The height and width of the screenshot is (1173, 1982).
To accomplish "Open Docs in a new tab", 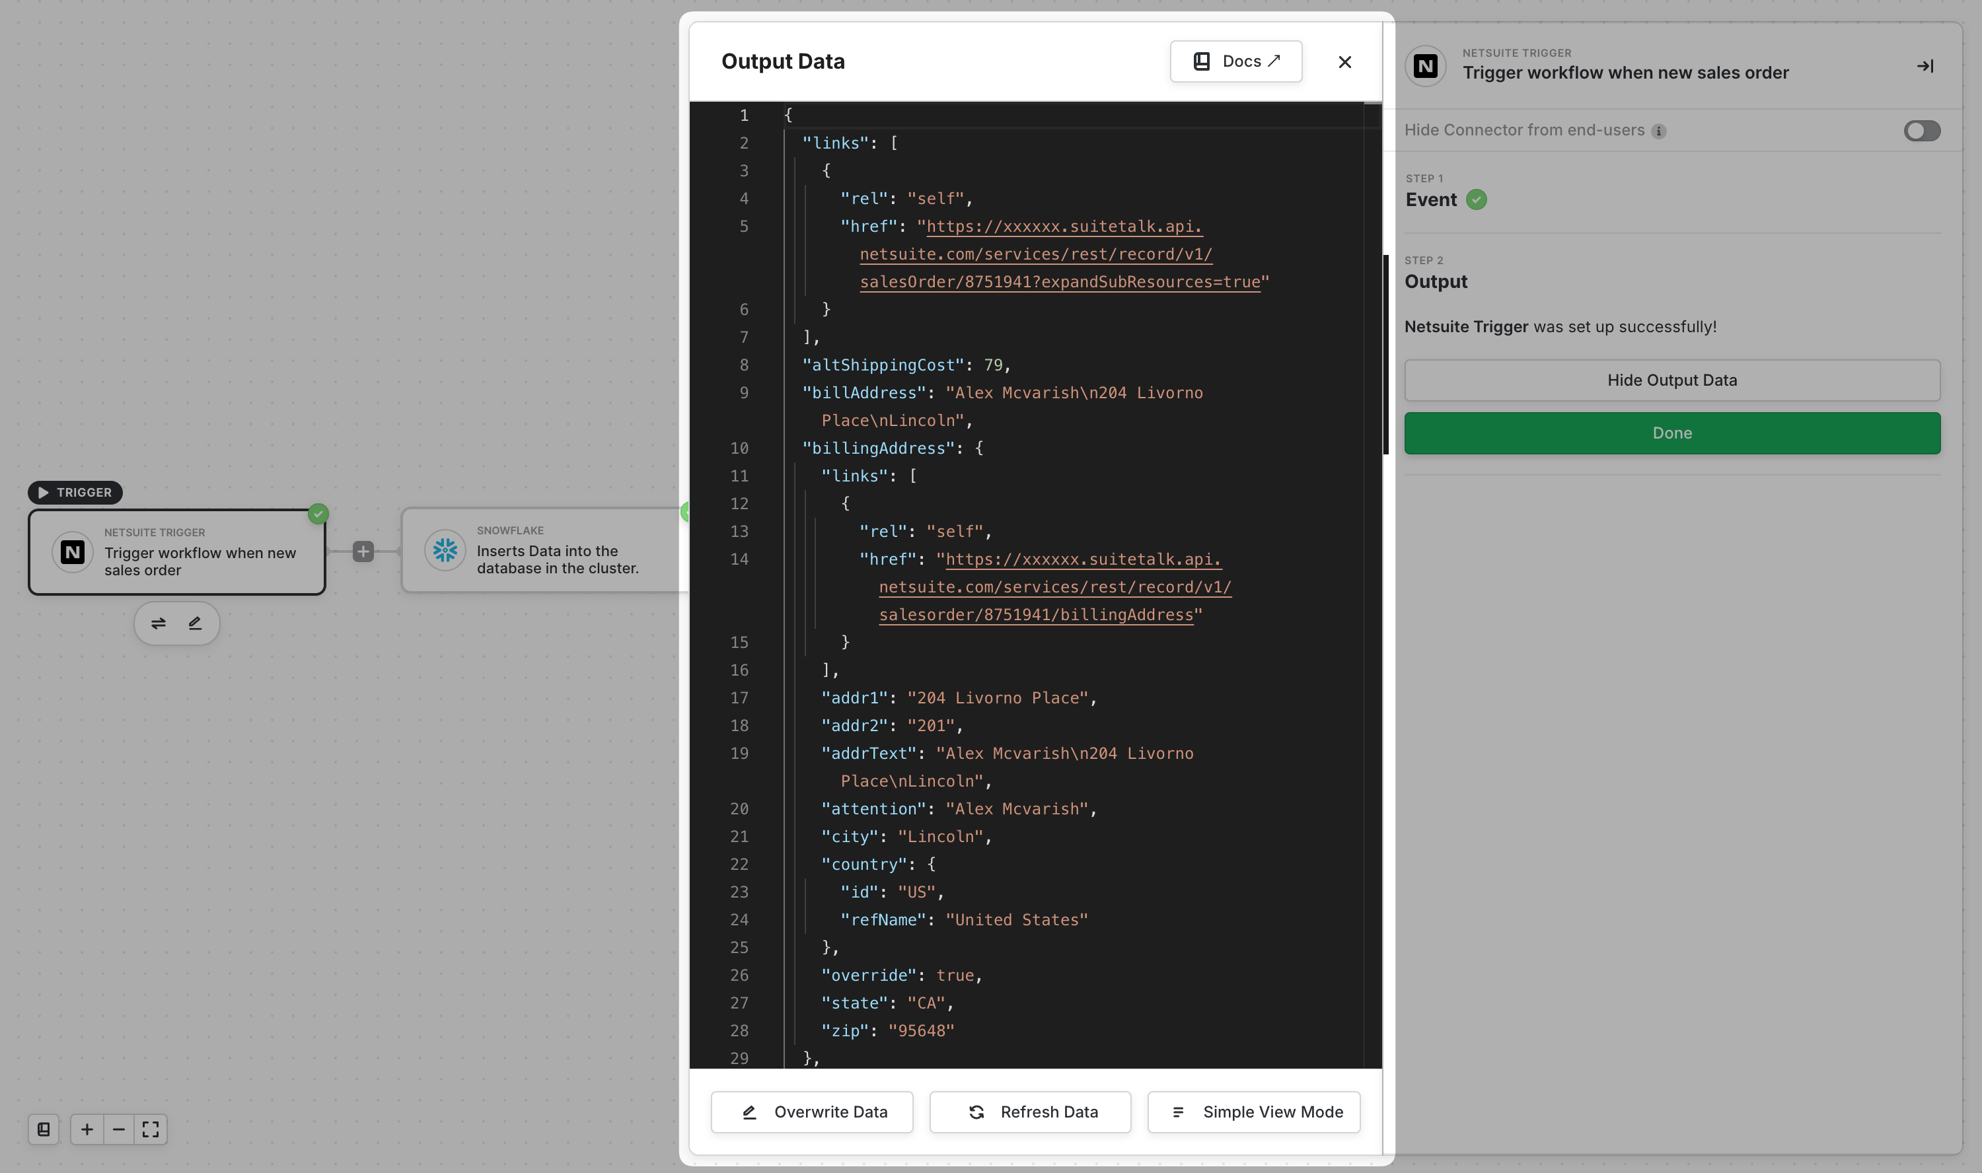I will coord(1235,61).
